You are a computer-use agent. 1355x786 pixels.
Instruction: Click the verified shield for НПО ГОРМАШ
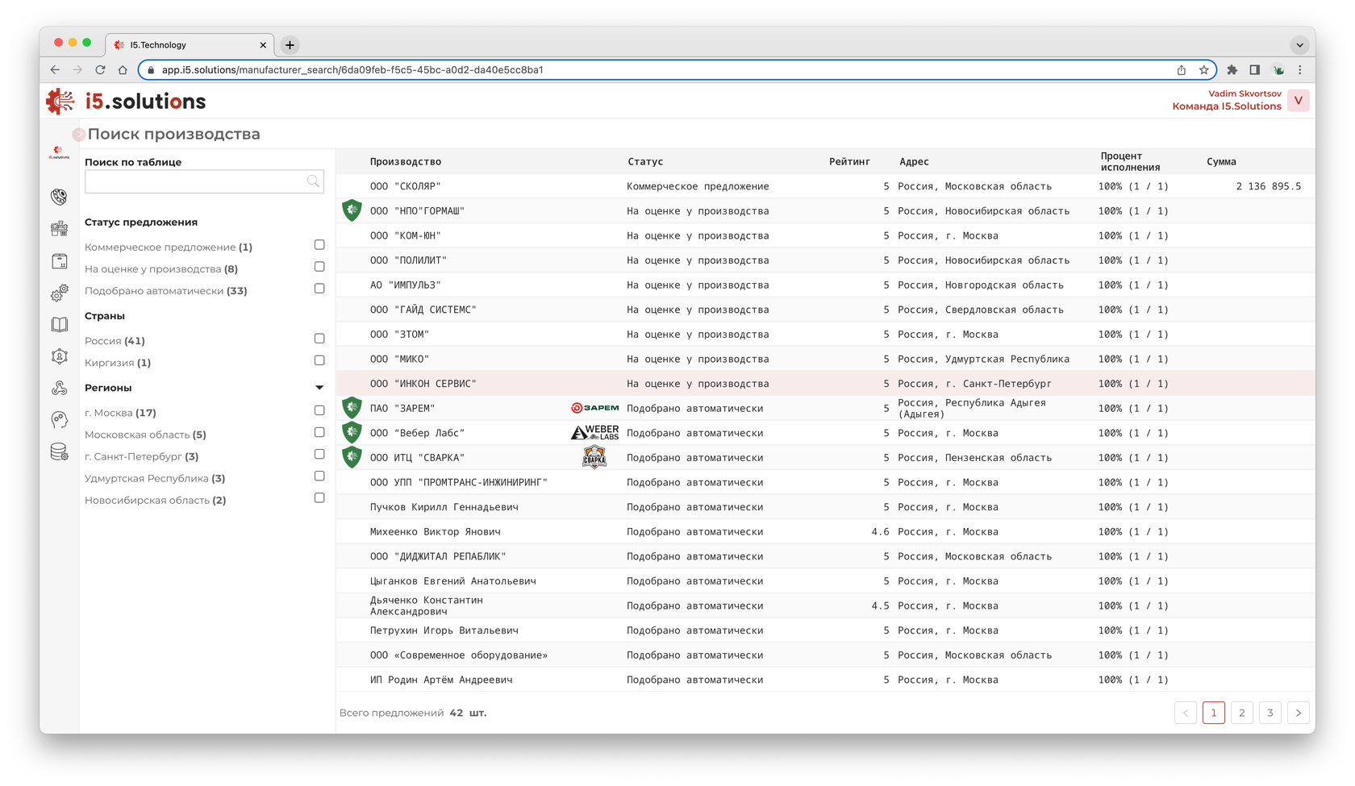352,210
